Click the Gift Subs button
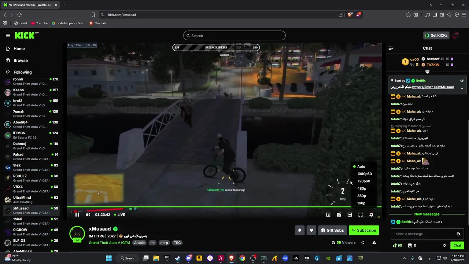Screen dimensions: 469x264 [333, 230]
